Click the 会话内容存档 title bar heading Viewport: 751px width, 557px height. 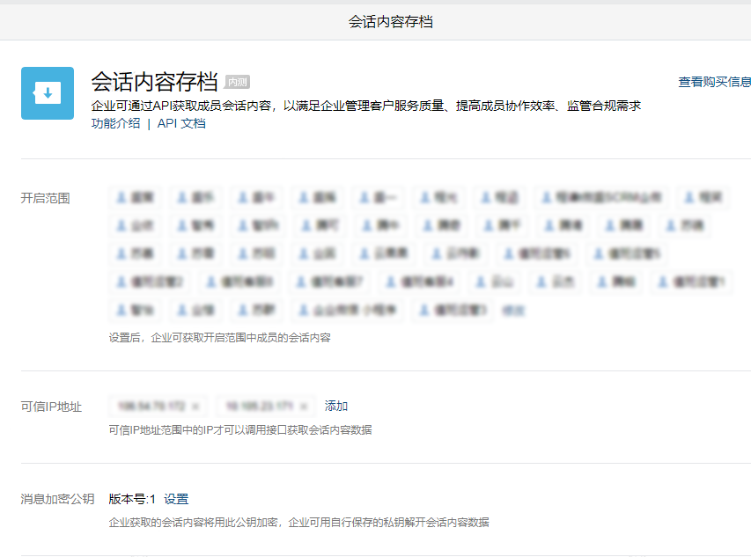pyautogui.click(x=375, y=19)
